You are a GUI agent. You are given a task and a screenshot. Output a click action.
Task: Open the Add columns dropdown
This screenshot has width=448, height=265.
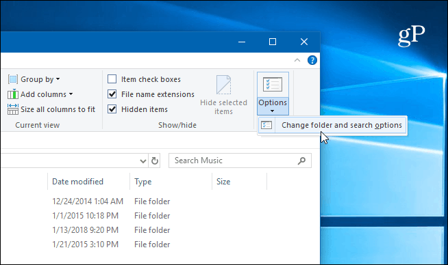pyautogui.click(x=40, y=94)
